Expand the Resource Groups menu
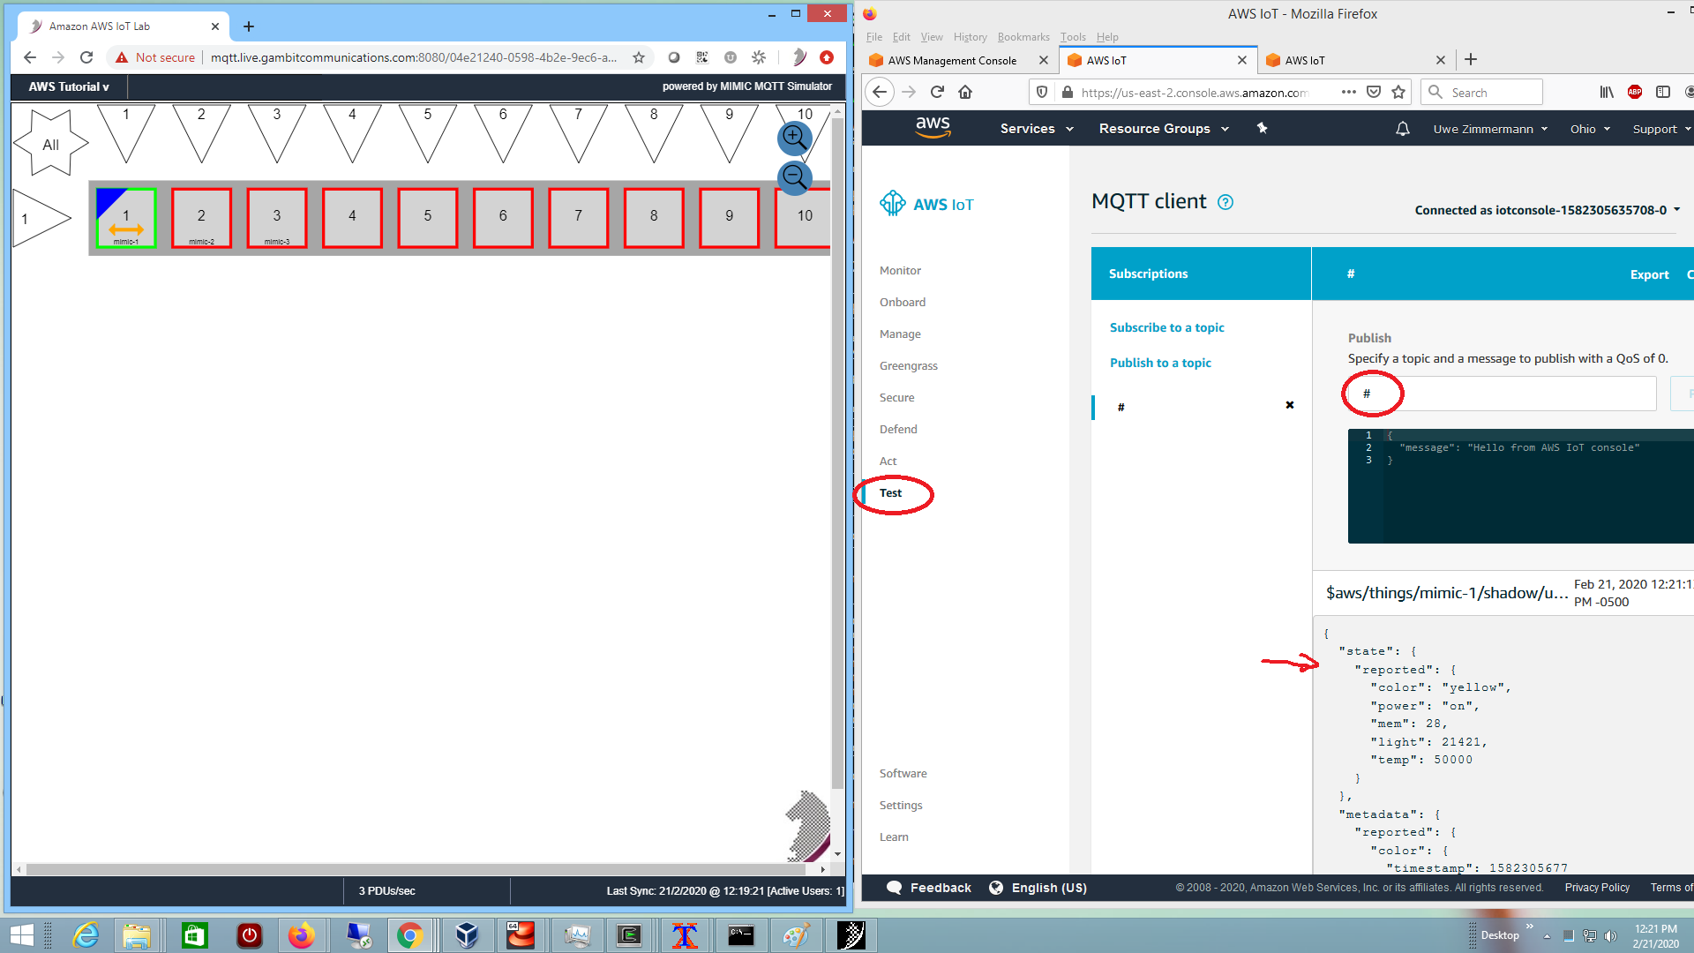The image size is (1694, 953). (x=1164, y=129)
